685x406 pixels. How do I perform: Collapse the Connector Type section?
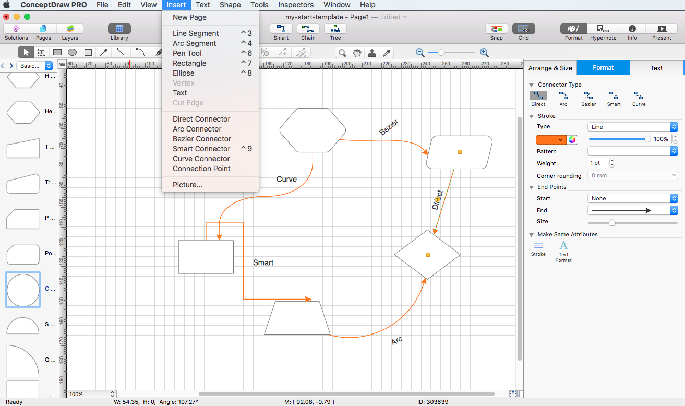532,85
